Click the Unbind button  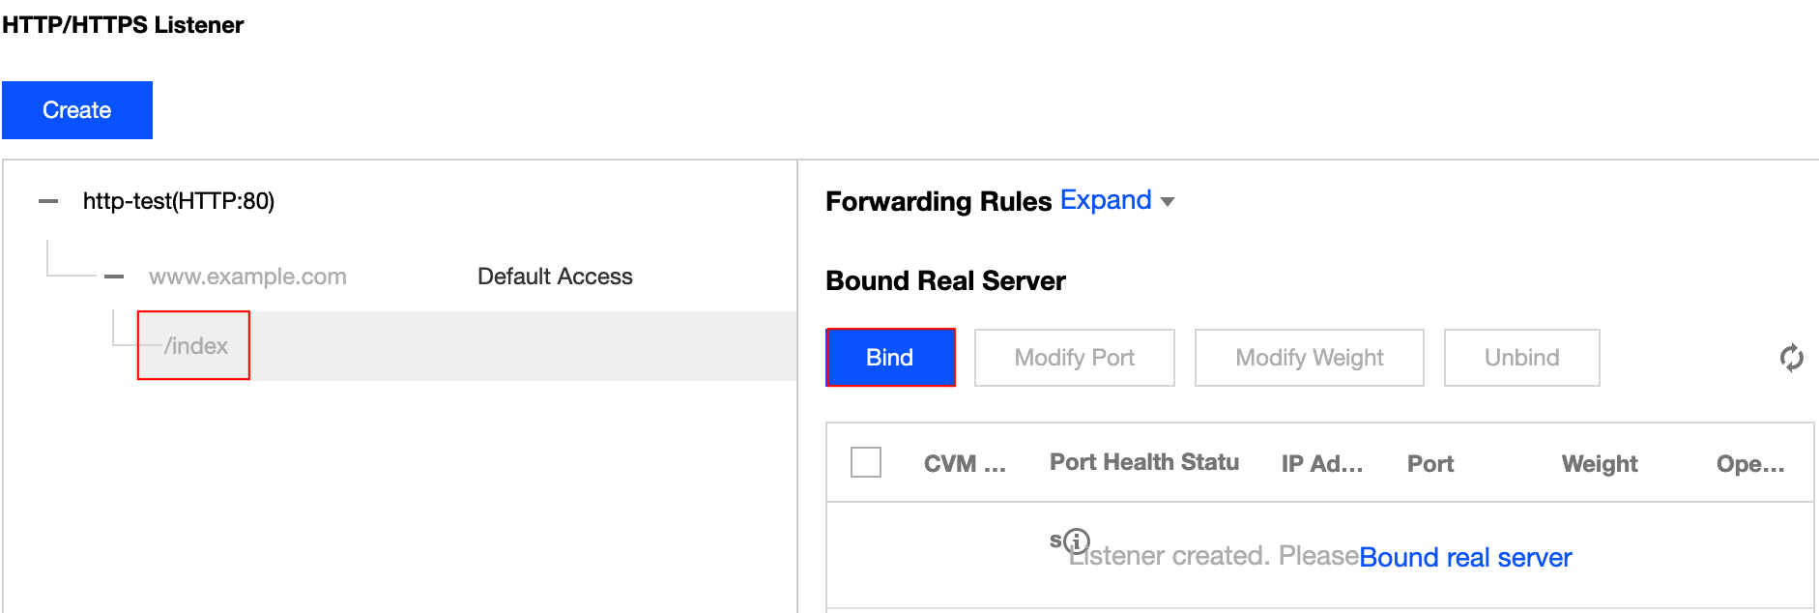click(1521, 358)
